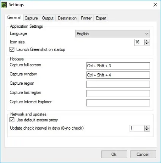Switch to the Expert tab

pyautogui.click(x=101, y=18)
